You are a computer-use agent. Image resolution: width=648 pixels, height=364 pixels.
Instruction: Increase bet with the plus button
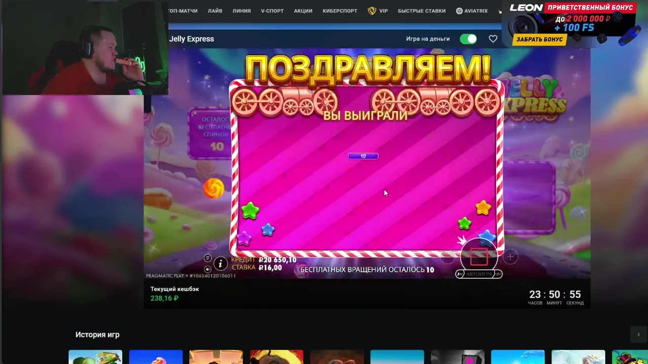(x=510, y=257)
